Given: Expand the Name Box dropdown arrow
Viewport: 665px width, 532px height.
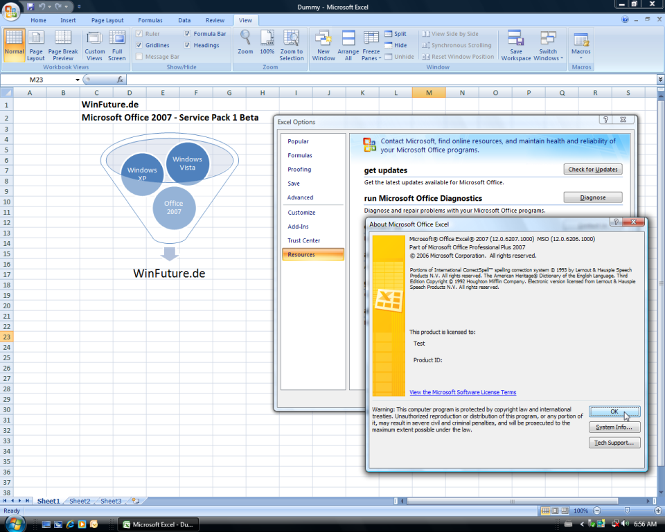Looking at the screenshot, I should [78, 80].
